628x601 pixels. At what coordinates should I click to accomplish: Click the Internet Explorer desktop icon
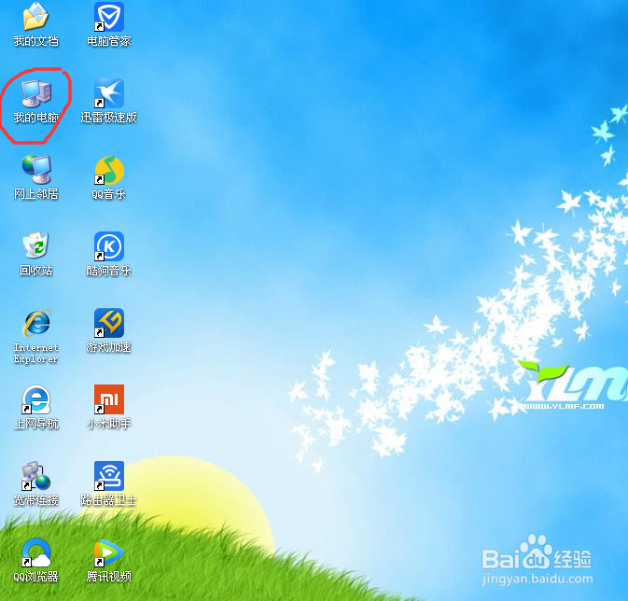[36, 323]
